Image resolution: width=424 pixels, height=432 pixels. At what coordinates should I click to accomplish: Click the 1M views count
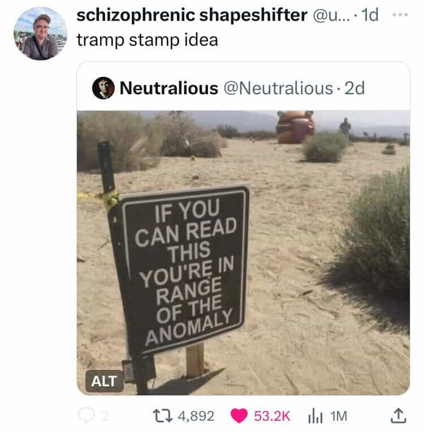(339, 416)
